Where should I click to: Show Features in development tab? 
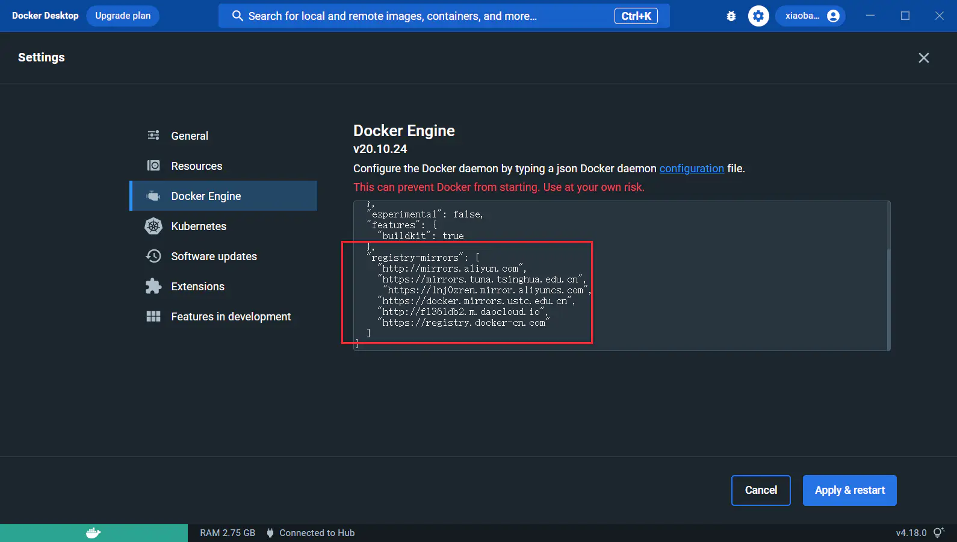point(223,316)
